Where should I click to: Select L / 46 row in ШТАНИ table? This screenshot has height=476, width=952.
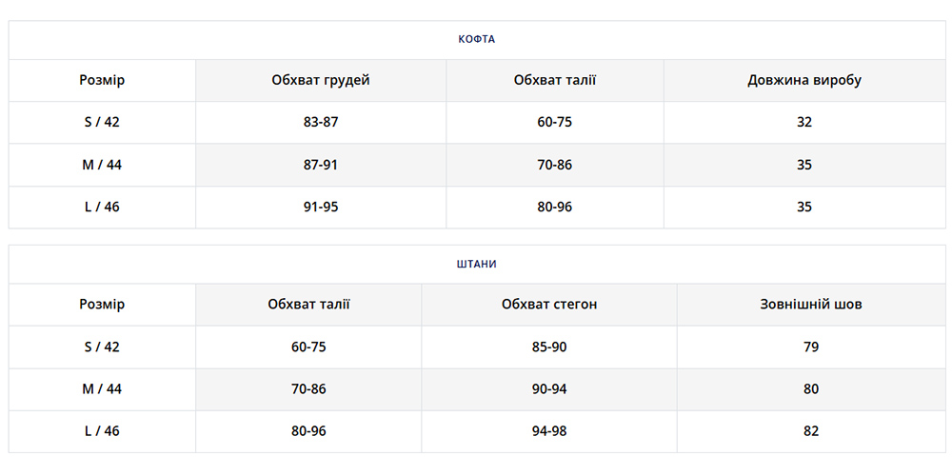[102, 431]
